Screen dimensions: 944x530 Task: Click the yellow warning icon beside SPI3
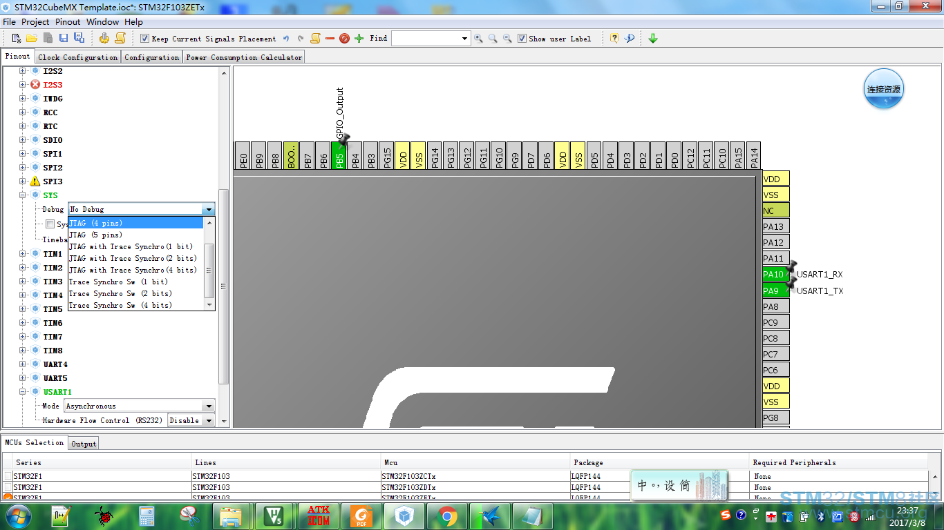coord(35,181)
